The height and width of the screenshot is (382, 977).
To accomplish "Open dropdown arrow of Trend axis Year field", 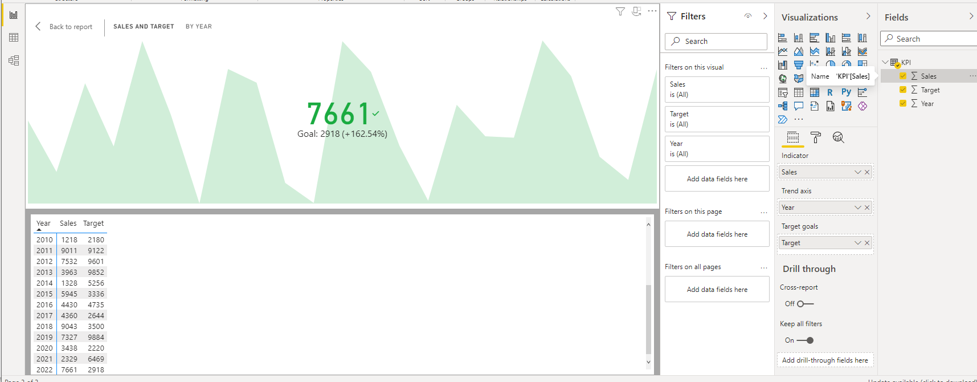I will coord(858,208).
